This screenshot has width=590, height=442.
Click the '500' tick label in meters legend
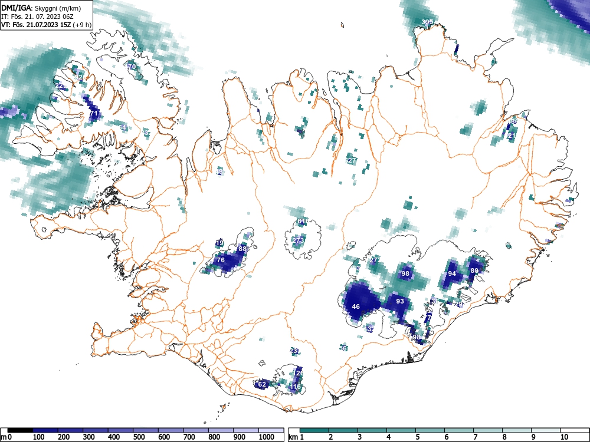point(139,437)
